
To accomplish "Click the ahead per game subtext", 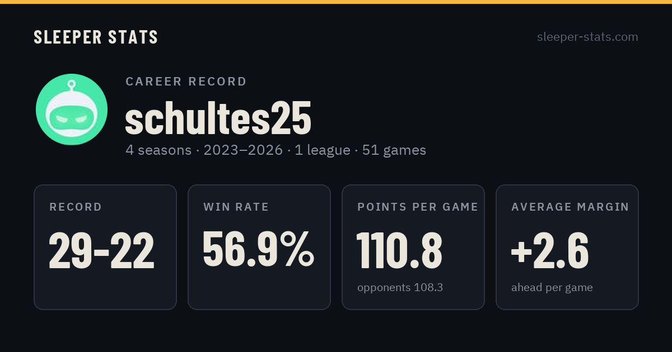I will [552, 288].
